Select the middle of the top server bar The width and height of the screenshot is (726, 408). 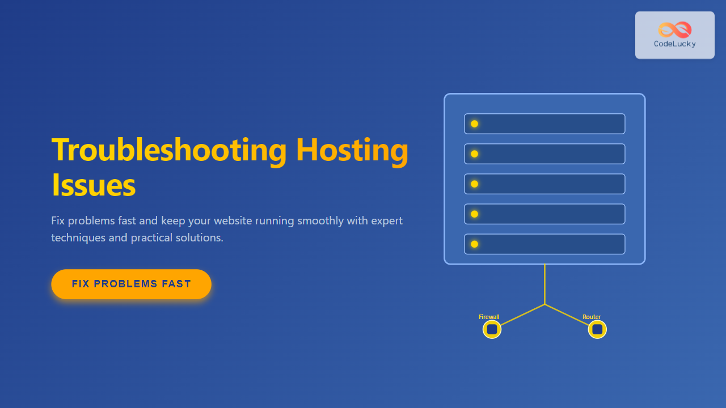coord(544,124)
